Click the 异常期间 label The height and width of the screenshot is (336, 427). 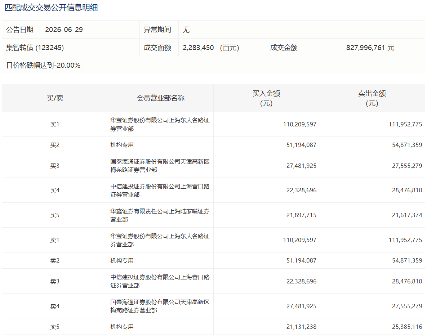point(157,30)
